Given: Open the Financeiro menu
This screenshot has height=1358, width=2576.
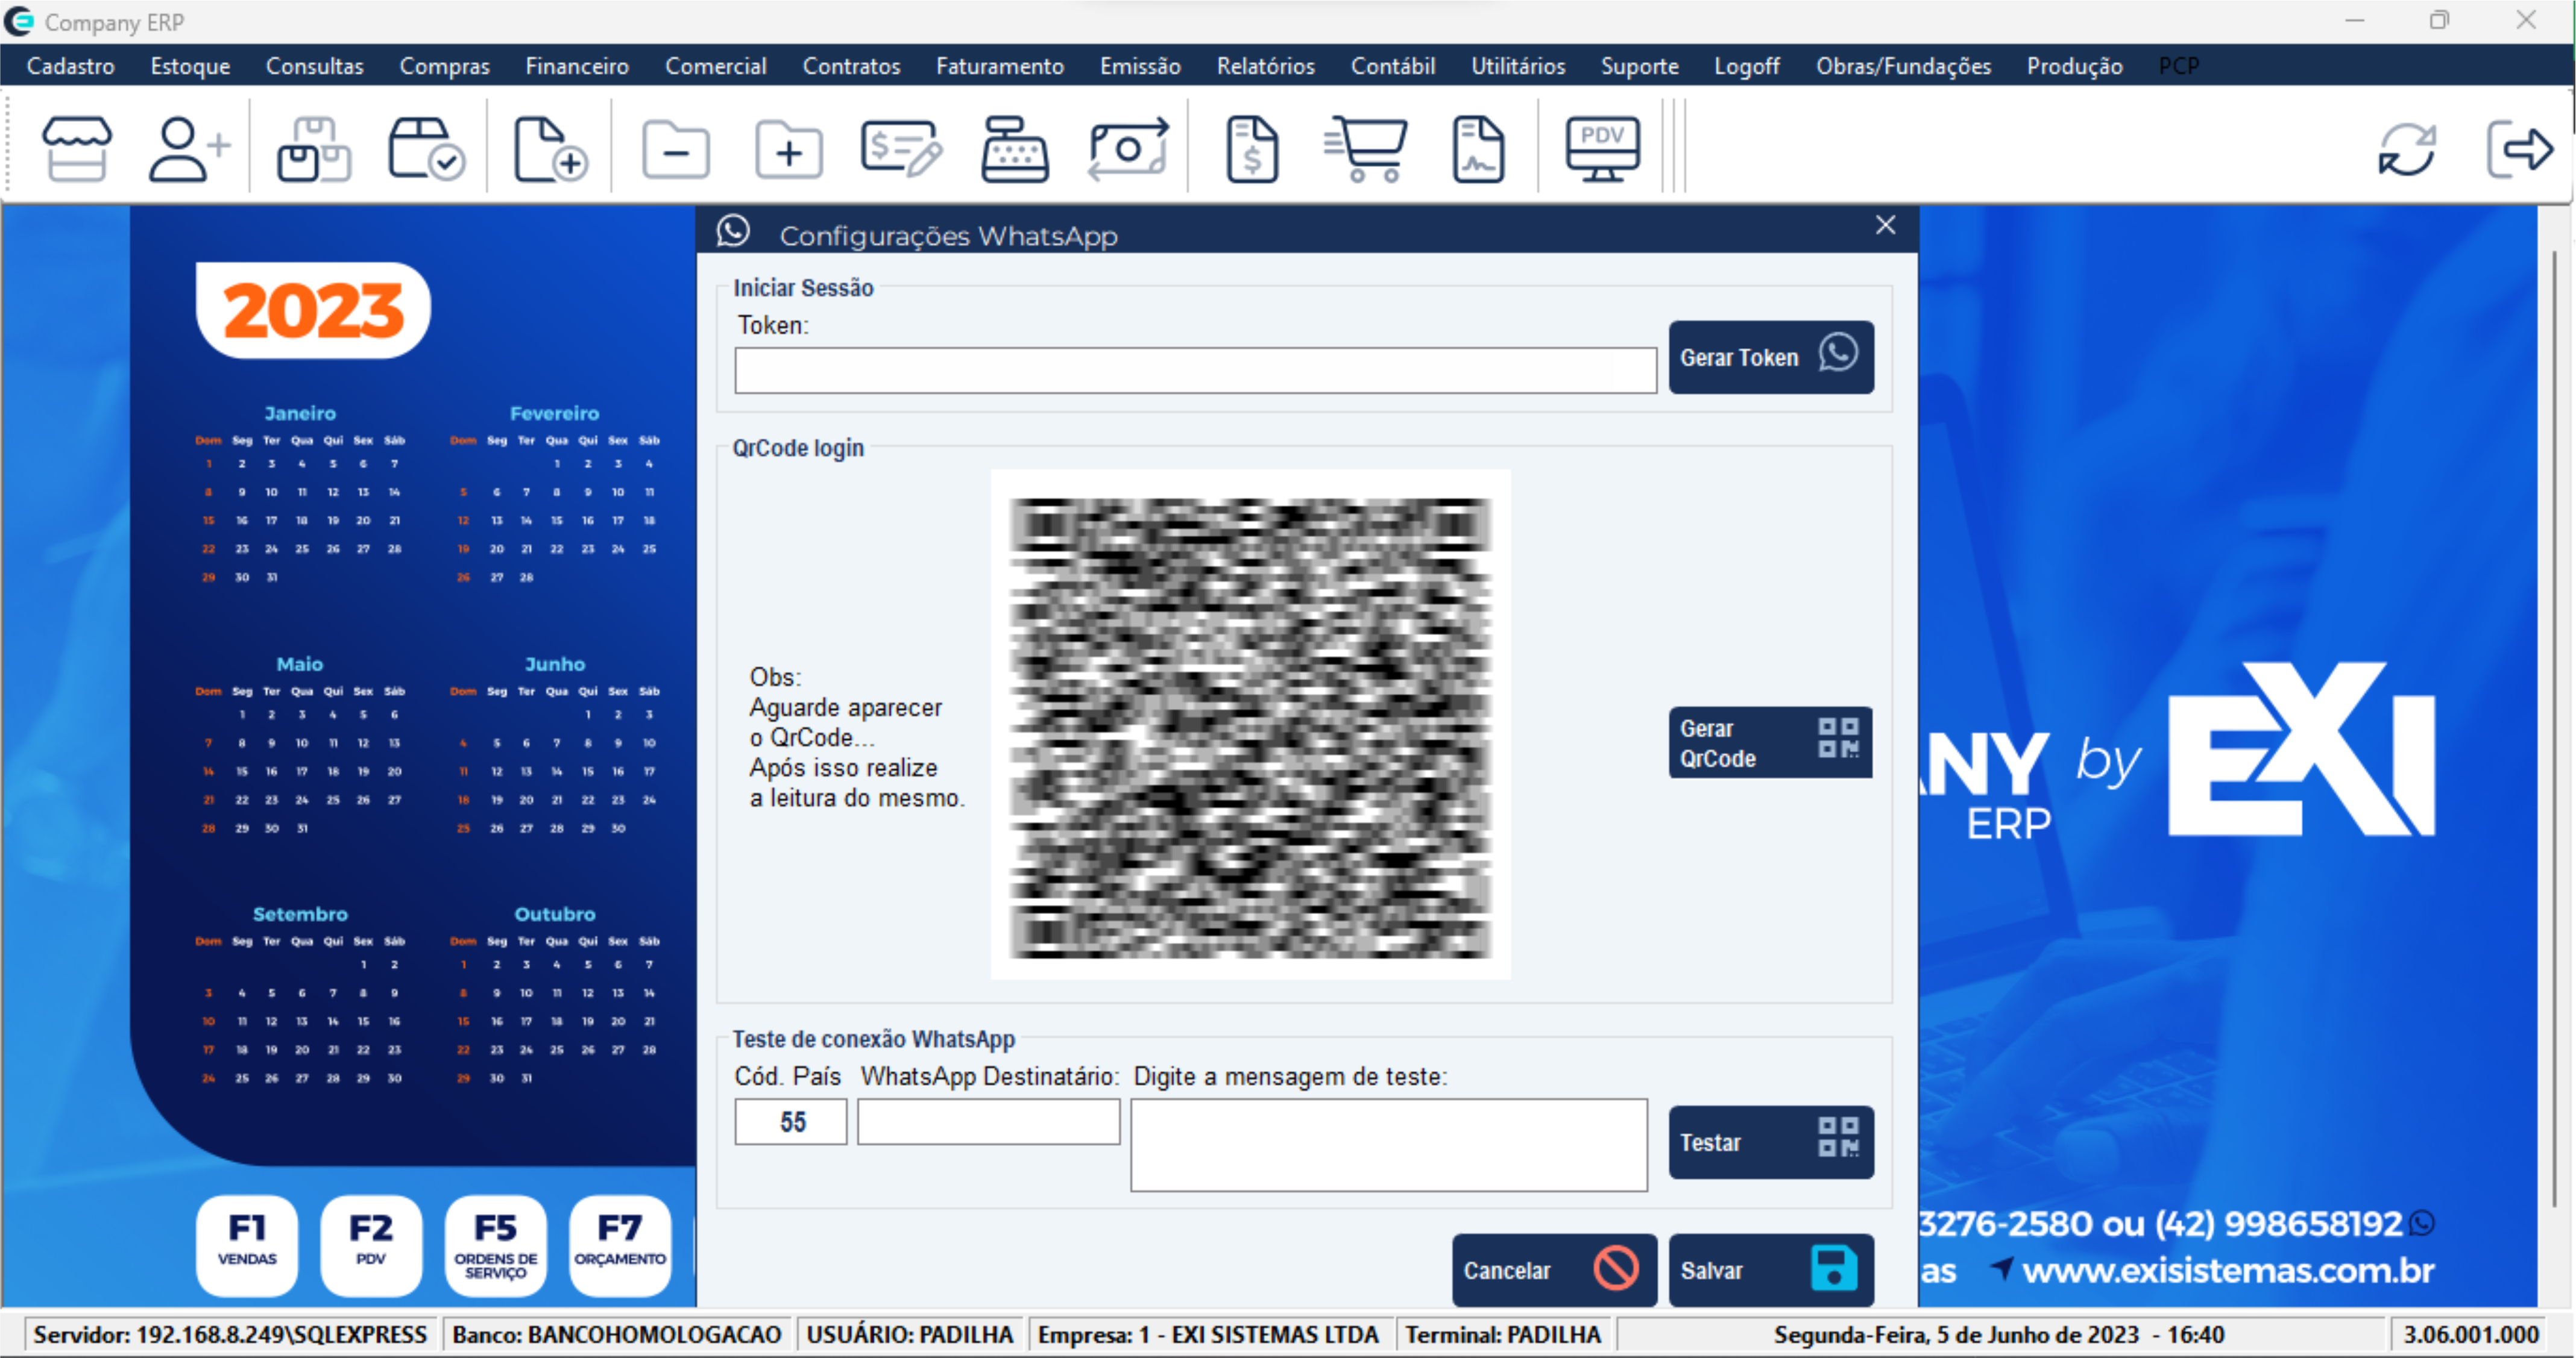Looking at the screenshot, I should tap(577, 66).
